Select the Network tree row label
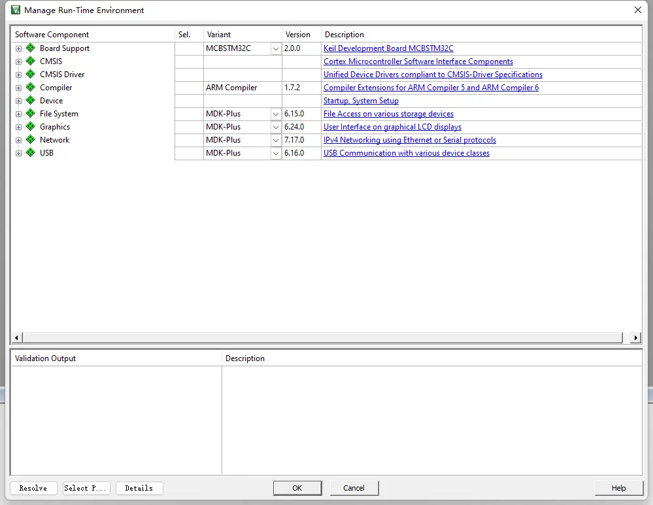The height and width of the screenshot is (505, 653). [54, 140]
